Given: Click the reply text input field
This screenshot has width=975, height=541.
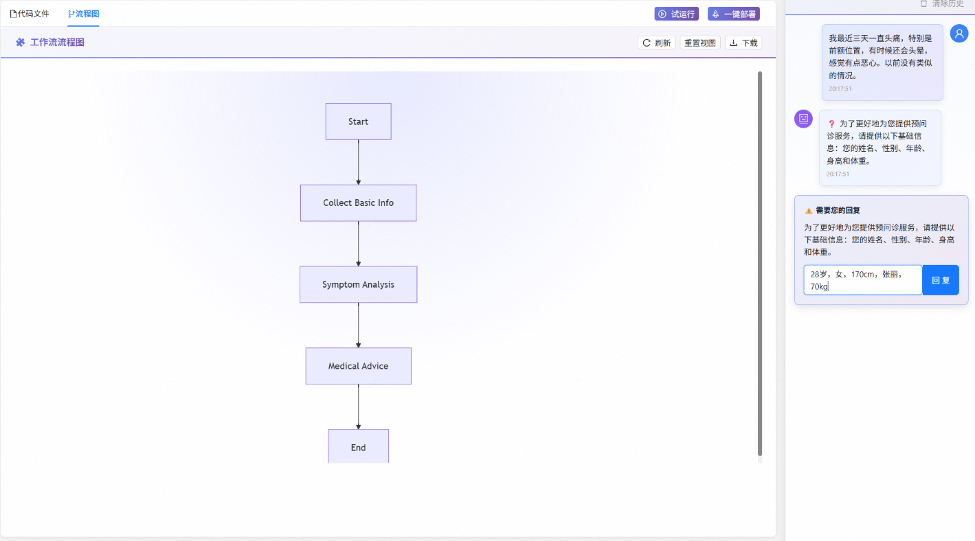Looking at the screenshot, I should click(862, 280).
